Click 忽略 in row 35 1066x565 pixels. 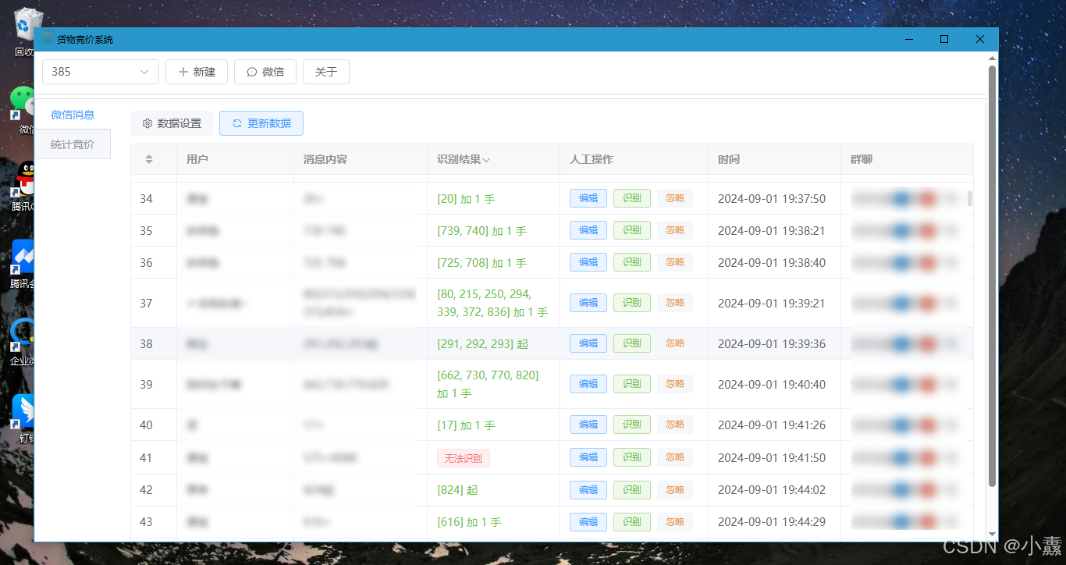pos(675,230)
